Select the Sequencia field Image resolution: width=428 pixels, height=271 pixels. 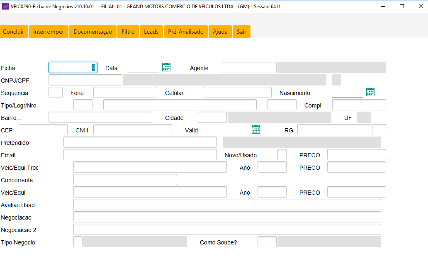[56, 92]
